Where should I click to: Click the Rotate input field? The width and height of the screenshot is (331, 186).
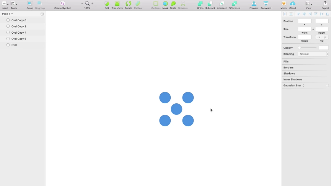pos(305,37)
